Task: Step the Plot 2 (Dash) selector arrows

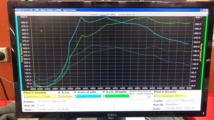Action: (x=155, y=96)
